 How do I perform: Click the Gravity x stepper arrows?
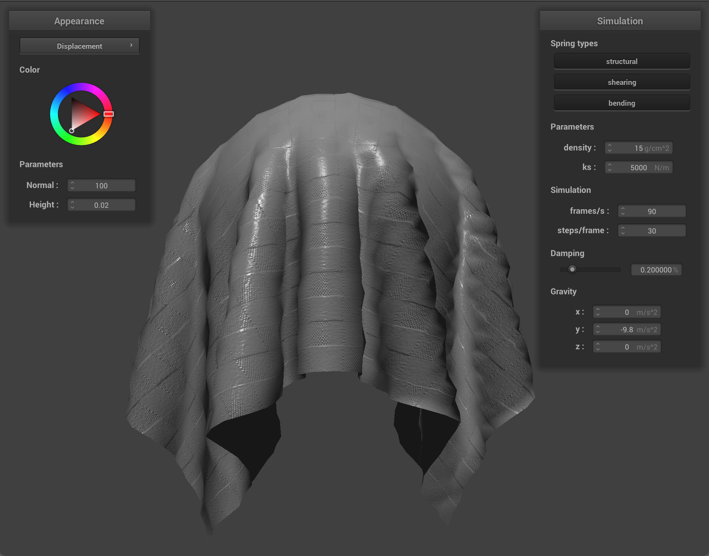point(598,312)
